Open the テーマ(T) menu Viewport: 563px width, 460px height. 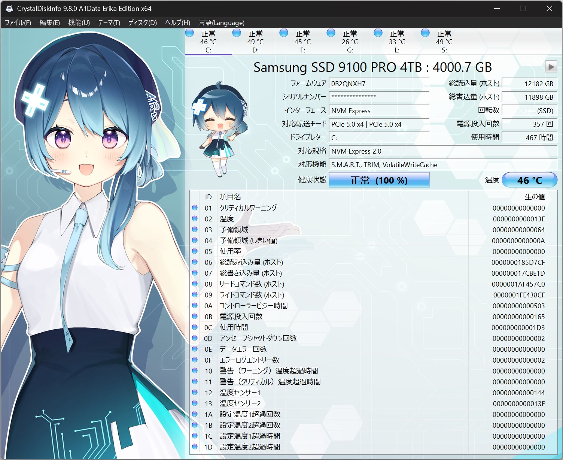pos(109,22)
